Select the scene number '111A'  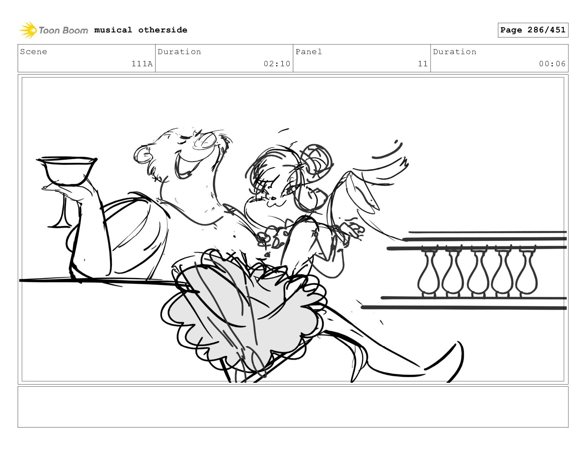pyautogui.click(x=142, y=64)
